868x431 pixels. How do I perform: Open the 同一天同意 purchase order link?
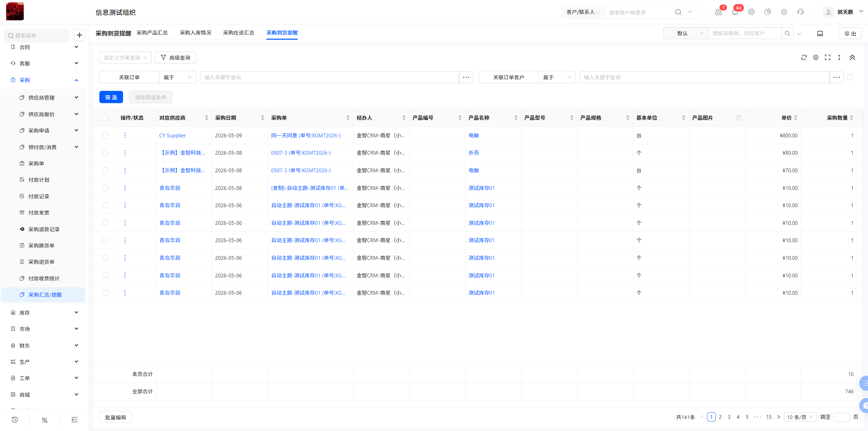(x=306, y=135)
